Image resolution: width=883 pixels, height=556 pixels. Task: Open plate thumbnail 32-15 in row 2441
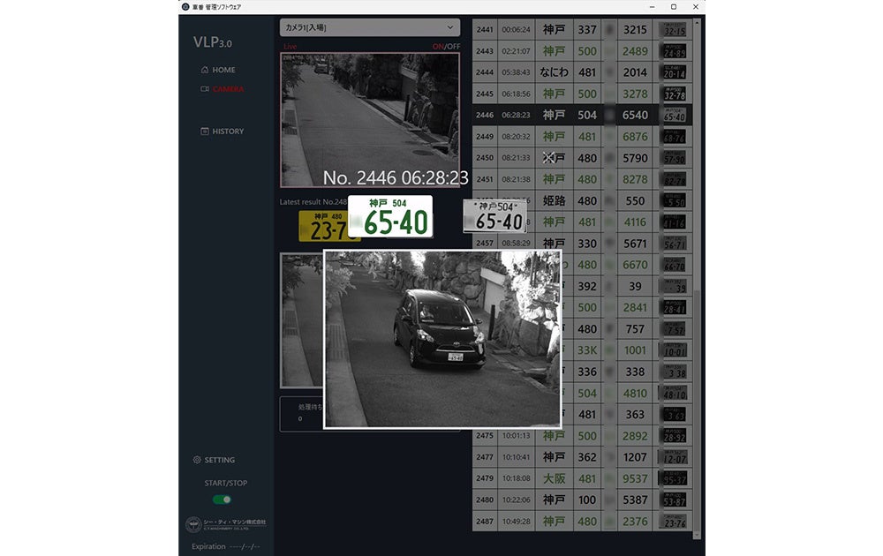point(675,29)
